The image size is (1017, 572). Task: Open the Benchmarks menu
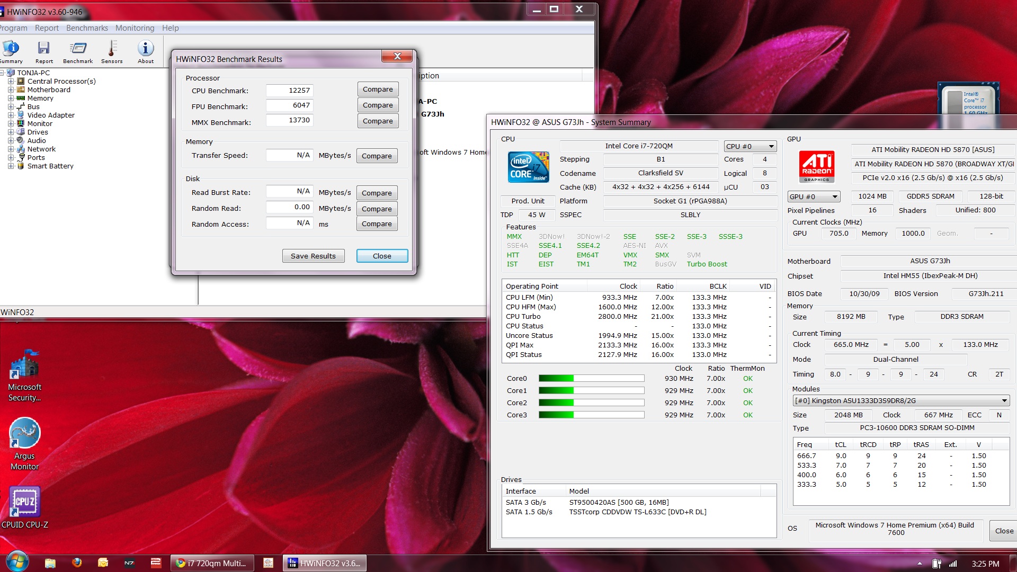click(x=87, y=28)
